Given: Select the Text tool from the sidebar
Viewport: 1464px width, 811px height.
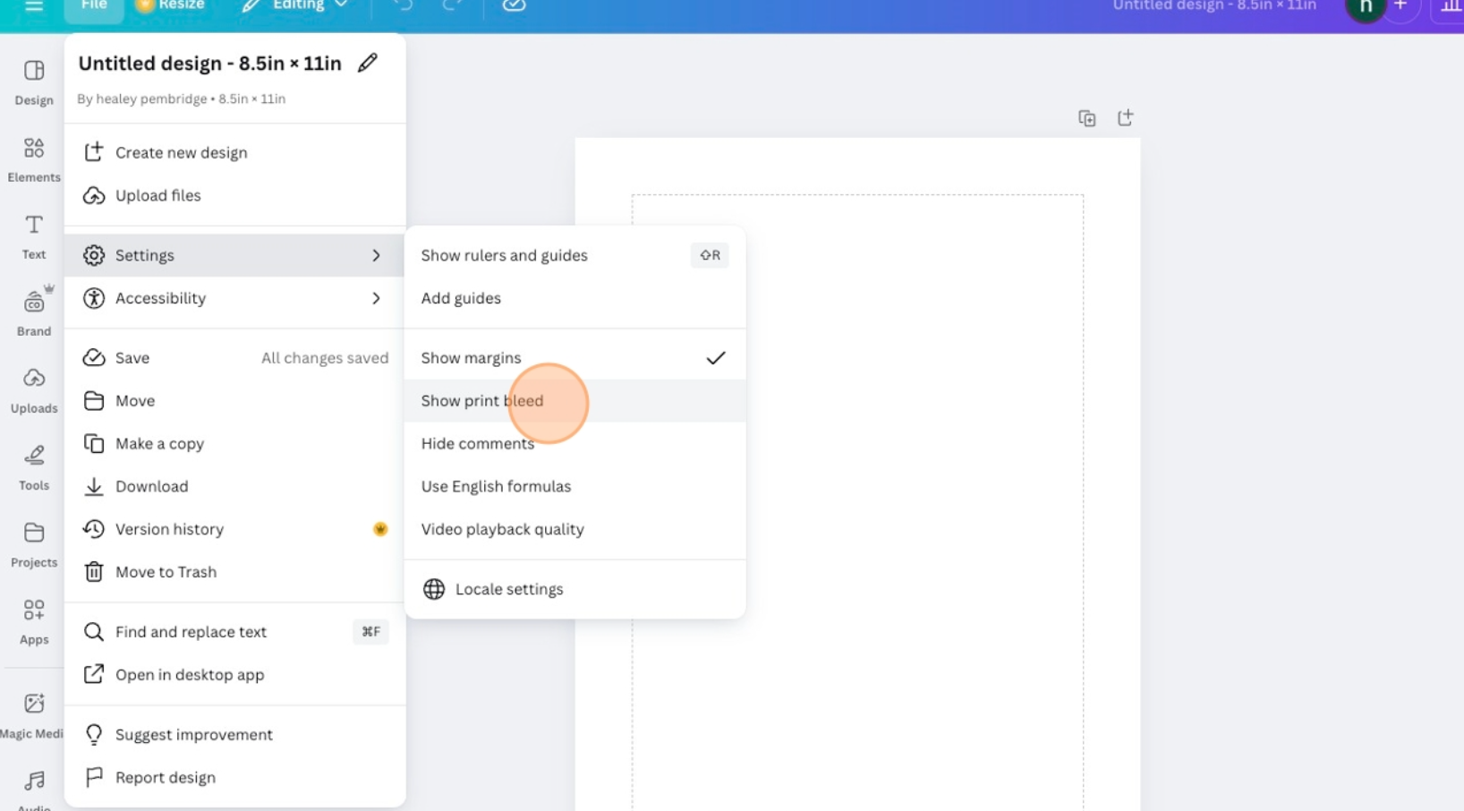Looking at the screenshot, I should tap(33, 236).
